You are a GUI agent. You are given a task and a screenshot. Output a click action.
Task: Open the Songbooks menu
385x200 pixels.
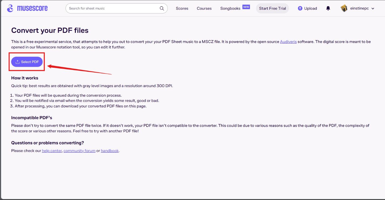(230, 8)
